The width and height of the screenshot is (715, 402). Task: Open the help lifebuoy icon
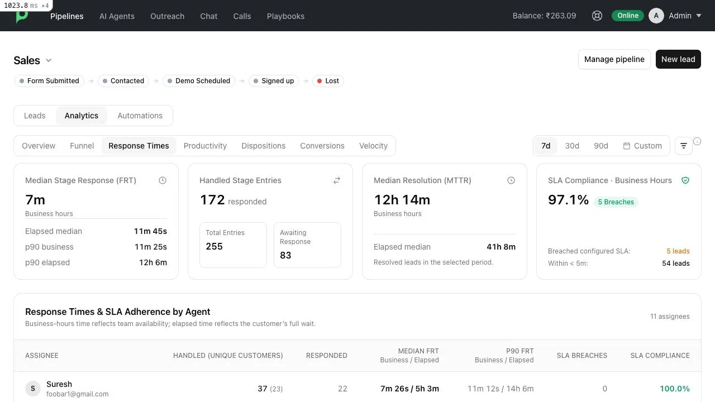pos(597,16)
